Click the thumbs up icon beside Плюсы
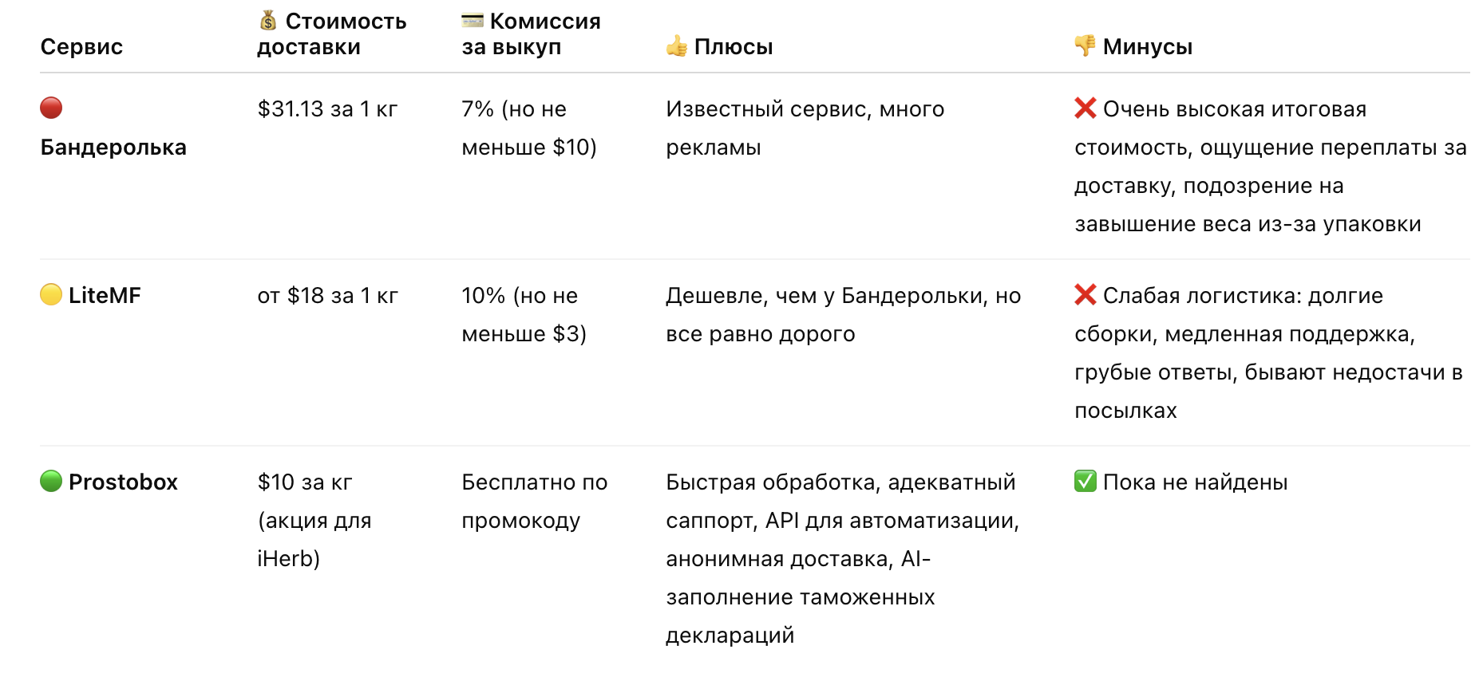This screenshot has height=681, width=1483. click(677, 46)
